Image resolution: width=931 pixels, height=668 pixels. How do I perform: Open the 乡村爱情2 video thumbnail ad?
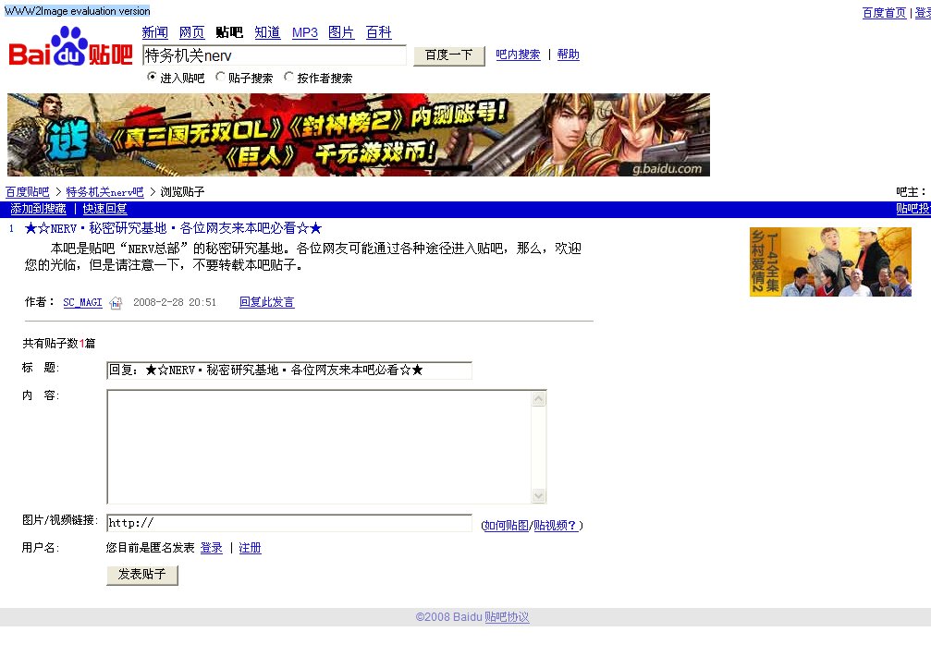pyautogui.click(x=829, y=262)
